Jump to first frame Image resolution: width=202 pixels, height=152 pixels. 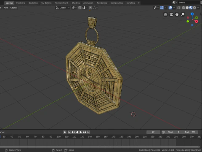tap(69, 132)
